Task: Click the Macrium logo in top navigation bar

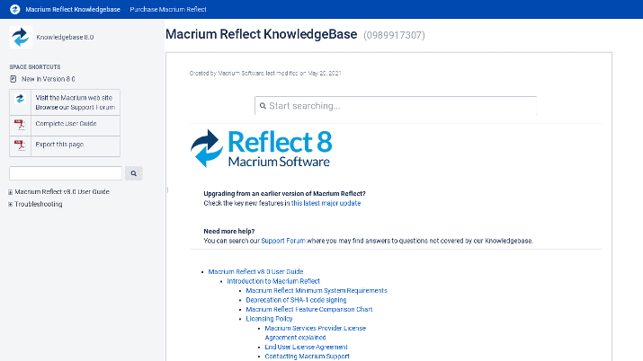Action: click(14, 9)
